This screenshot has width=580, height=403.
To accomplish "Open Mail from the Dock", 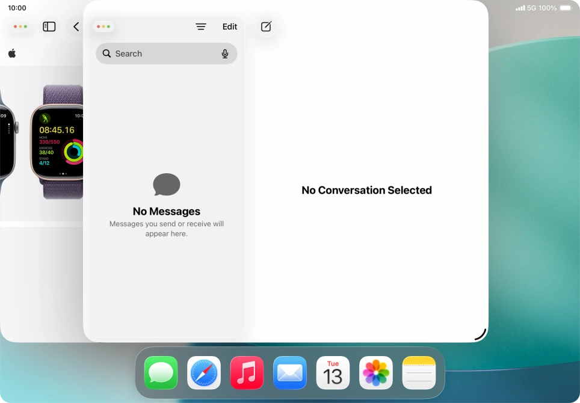I will point(289,373).
